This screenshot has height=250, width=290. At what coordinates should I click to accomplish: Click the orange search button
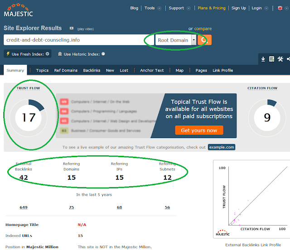(204, 40)
